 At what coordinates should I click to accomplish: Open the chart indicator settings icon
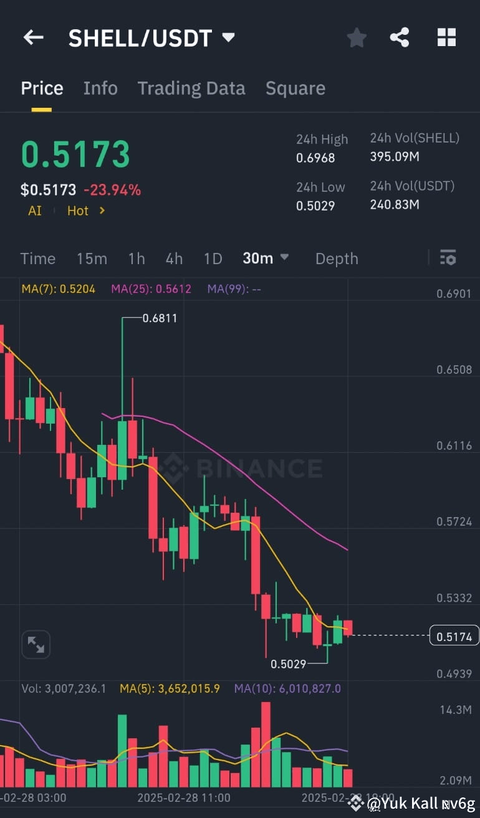tap(448, 258)
